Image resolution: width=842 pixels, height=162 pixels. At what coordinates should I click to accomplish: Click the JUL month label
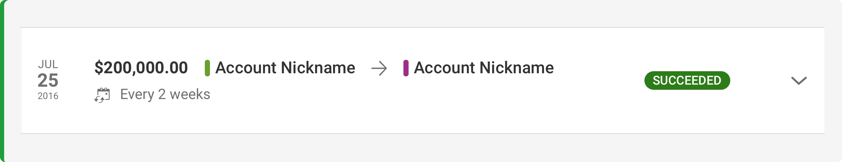[x=48, y=64]
